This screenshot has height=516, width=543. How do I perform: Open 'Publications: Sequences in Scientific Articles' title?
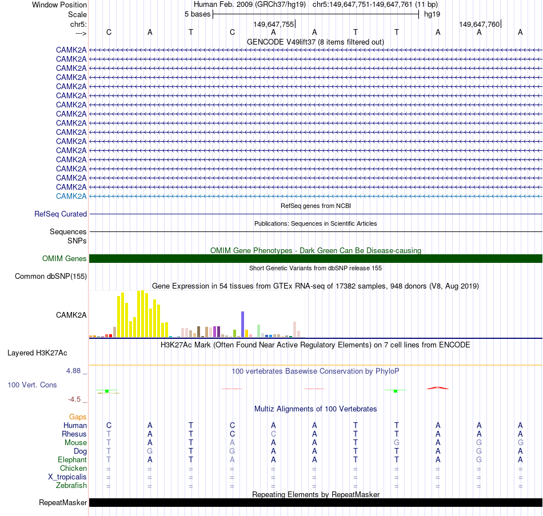pyautogui.click(x=316, y=223)
